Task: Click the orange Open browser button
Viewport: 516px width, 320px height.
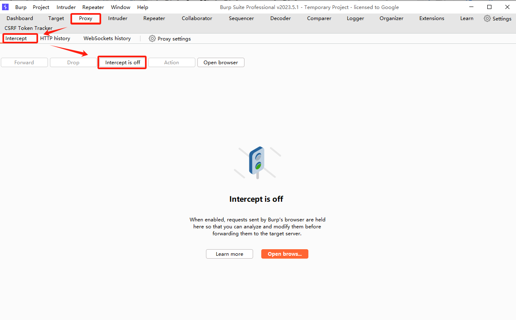Action: pyautogui.click(x=285, y=254)
